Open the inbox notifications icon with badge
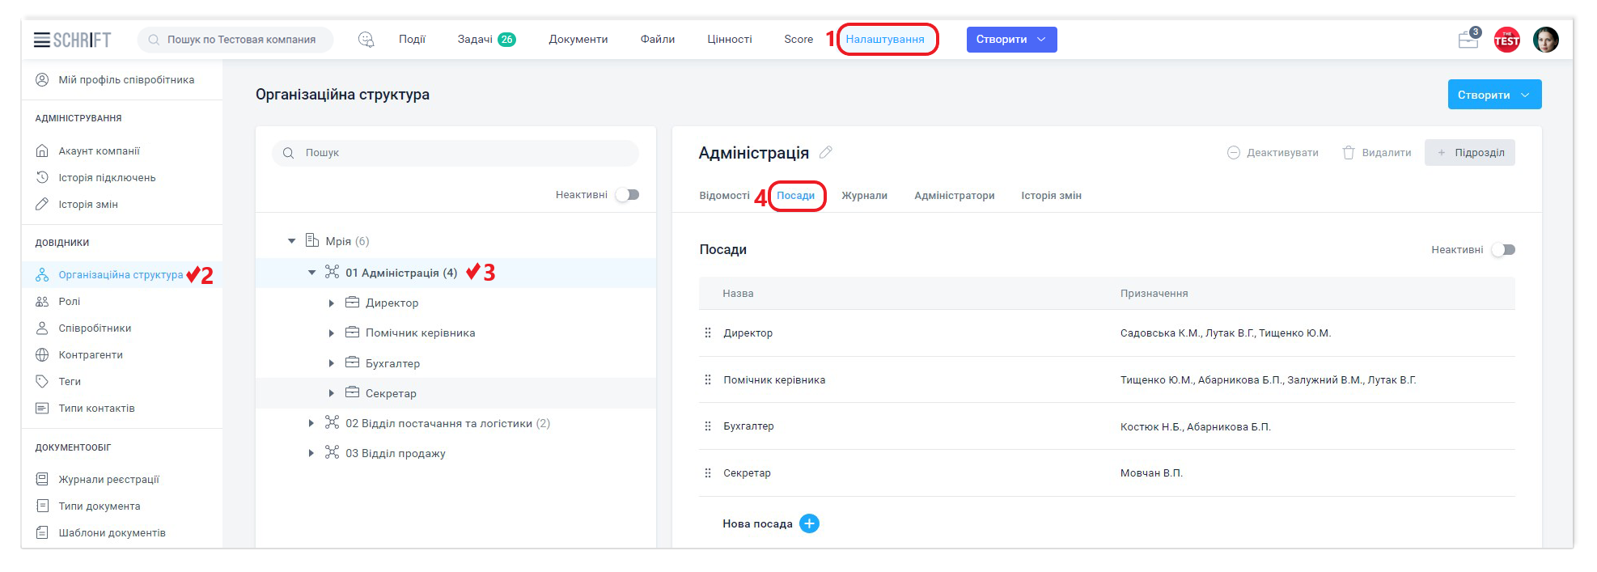Image resolution: width=1597 pixels, height=572 pixels. point(1468,40)
